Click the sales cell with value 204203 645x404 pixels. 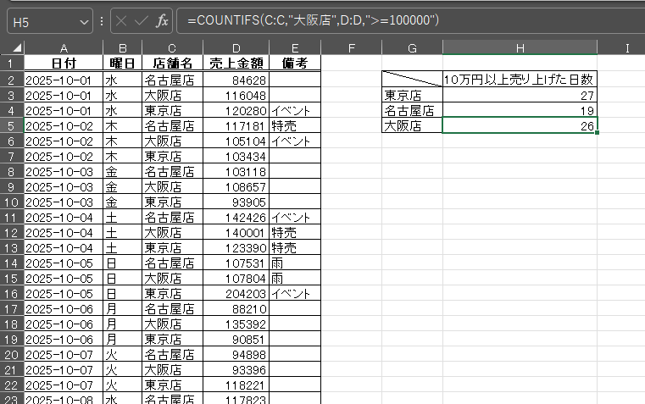[x=236, y=293]
